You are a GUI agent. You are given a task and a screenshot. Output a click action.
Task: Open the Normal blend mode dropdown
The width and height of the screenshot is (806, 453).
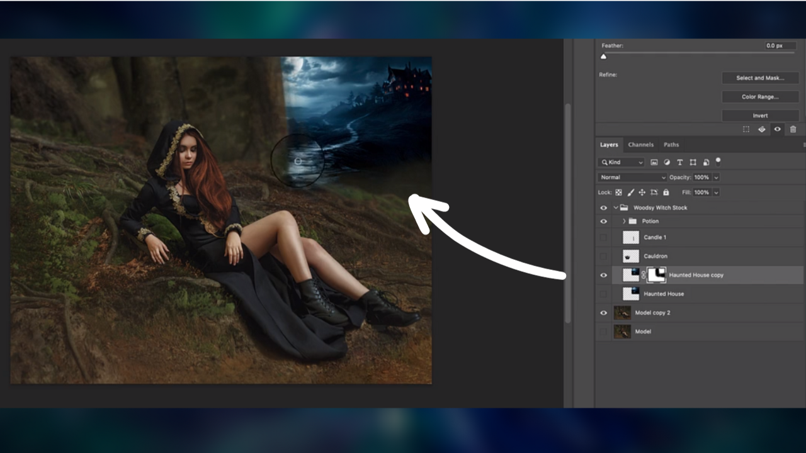coord(632,177)
